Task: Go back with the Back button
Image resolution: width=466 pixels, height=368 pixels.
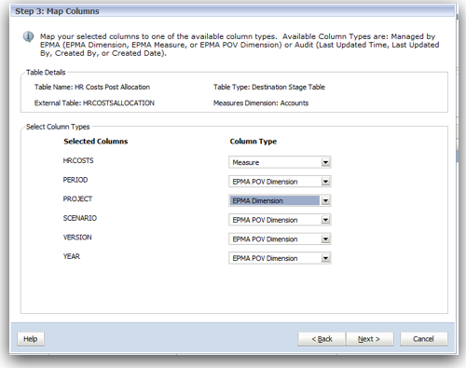Action: pyautogui.click(x=322, y=339)
